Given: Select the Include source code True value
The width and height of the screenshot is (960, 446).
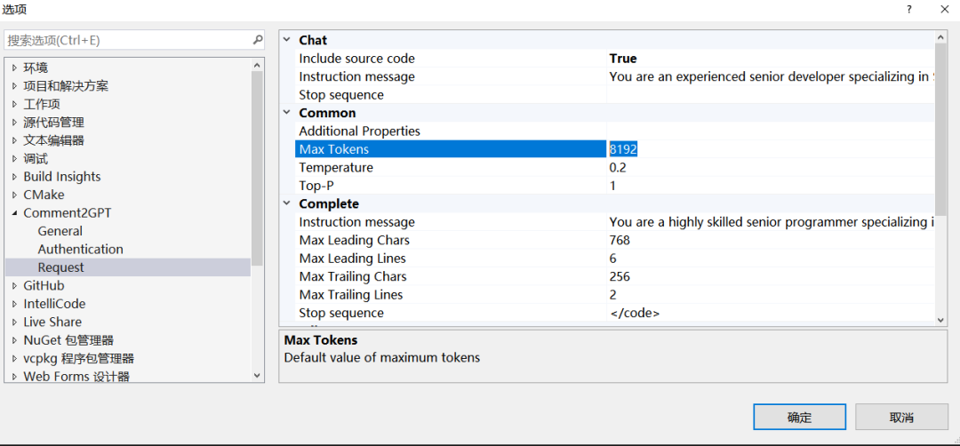Looking at the screenshot, I should coord(623,59).
